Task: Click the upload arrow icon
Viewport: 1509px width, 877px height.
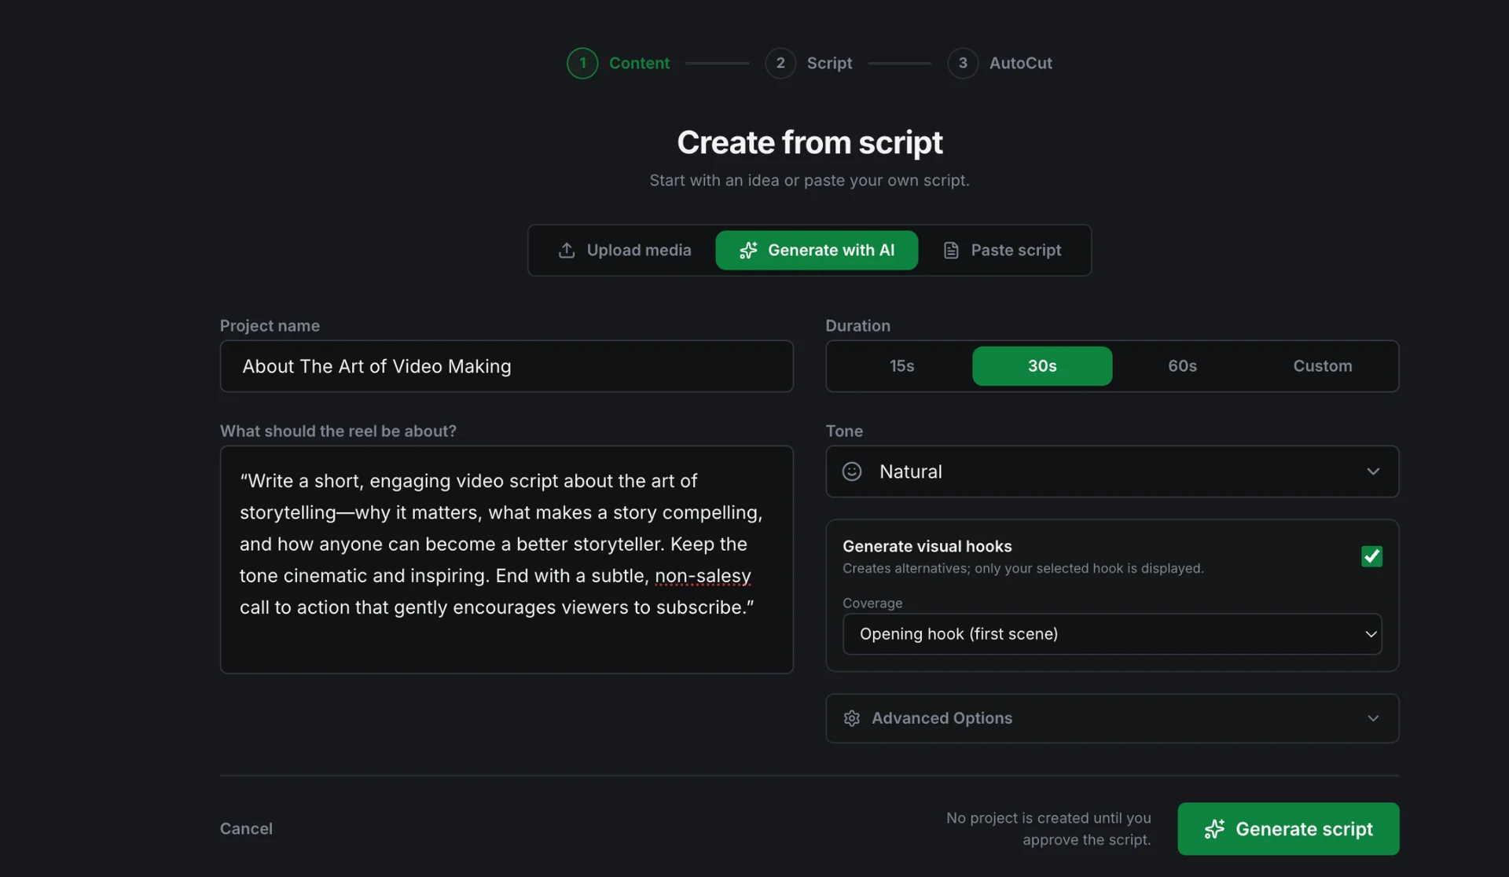Action: [567, 250]
